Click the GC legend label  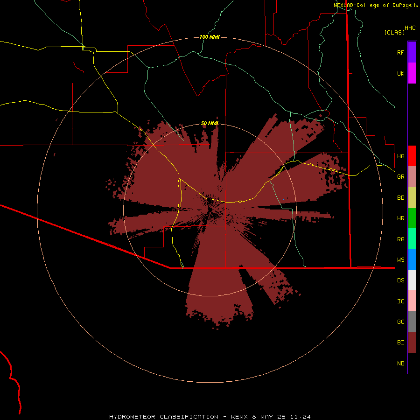click(x=400, y=322)
